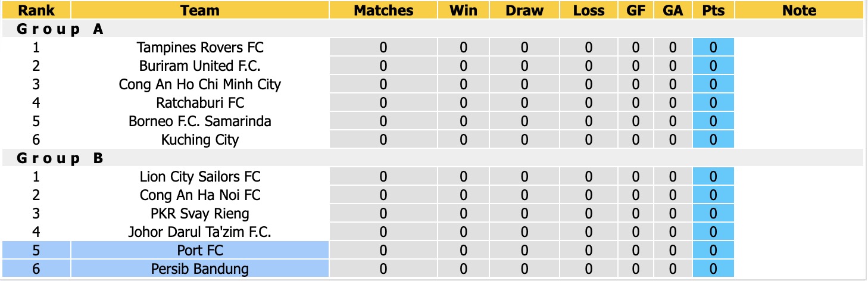The height and width of the screenshot is (281, 868).
Task: Click Tampines Rovers FC blue points cell
Action: pyautogui.click(x=713, y=47)
